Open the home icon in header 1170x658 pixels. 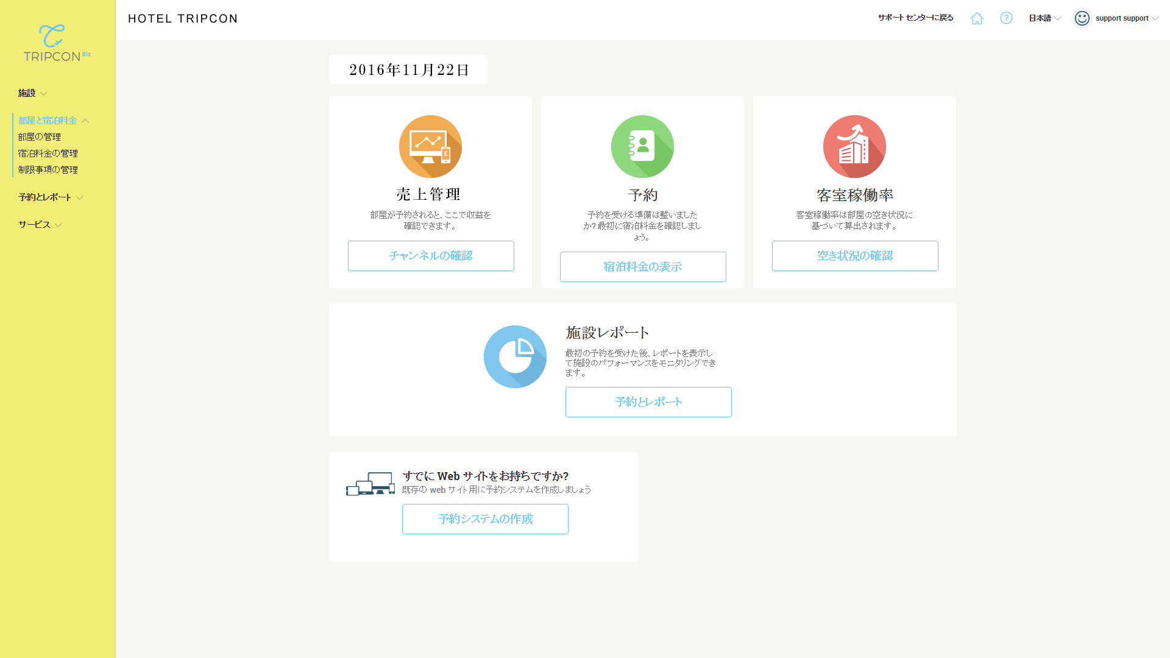977,18
